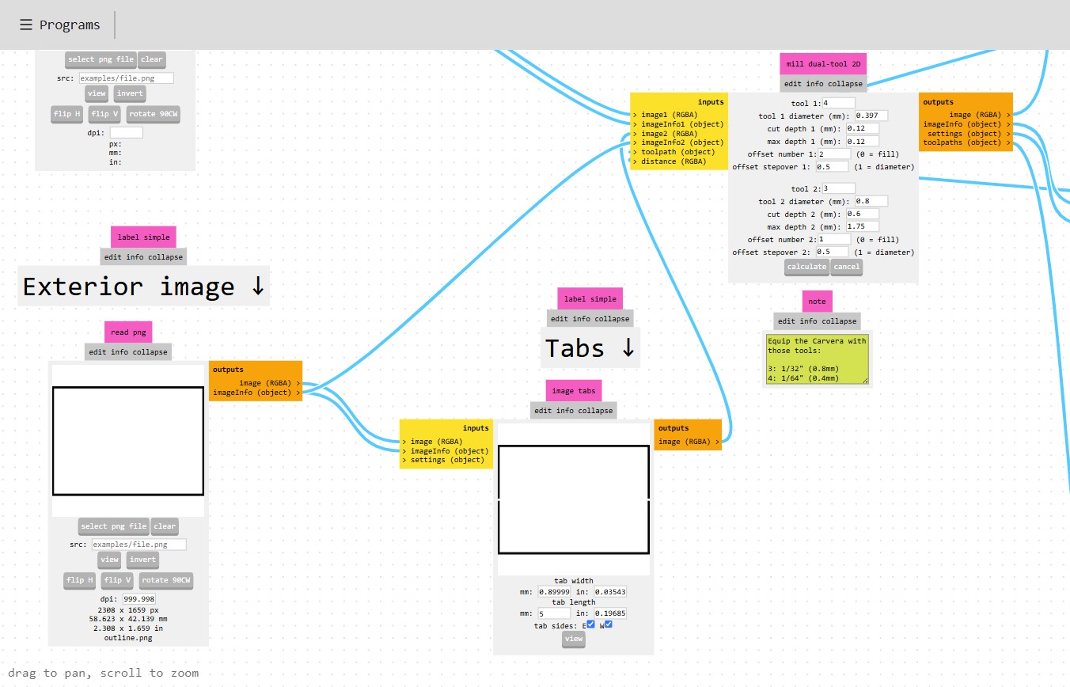This screenshot has height=687, width=1070.
Task: Click view in outline.png read png module
Action: point(109,560)
